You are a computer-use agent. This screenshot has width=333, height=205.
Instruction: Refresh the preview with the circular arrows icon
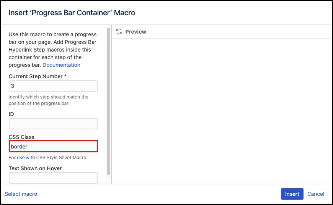(x=119, y=32)
